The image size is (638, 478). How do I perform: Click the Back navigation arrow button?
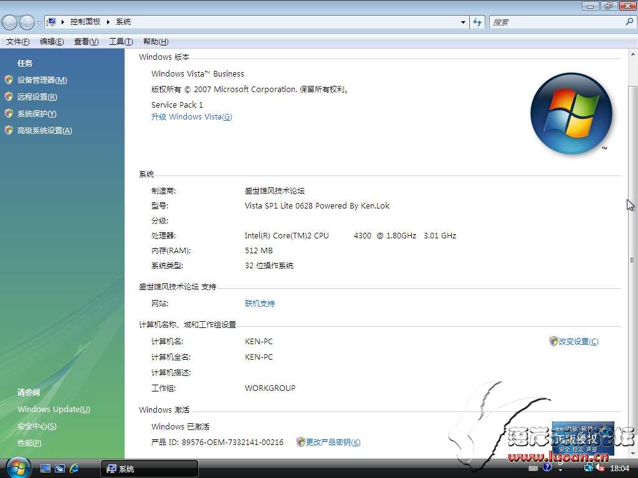(x=10, y=22)
